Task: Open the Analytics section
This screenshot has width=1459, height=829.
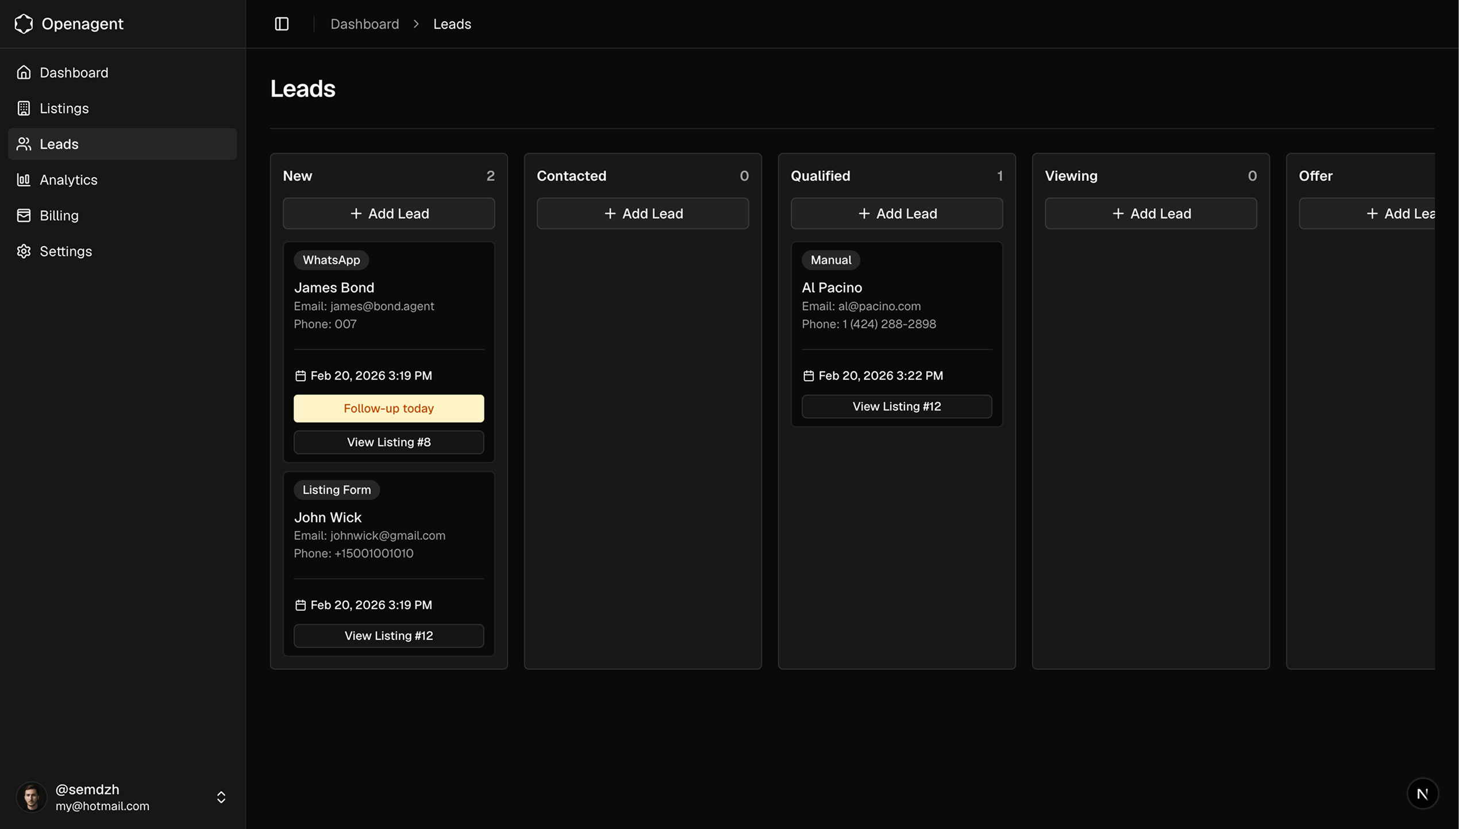Action: [x=68, y=179]
